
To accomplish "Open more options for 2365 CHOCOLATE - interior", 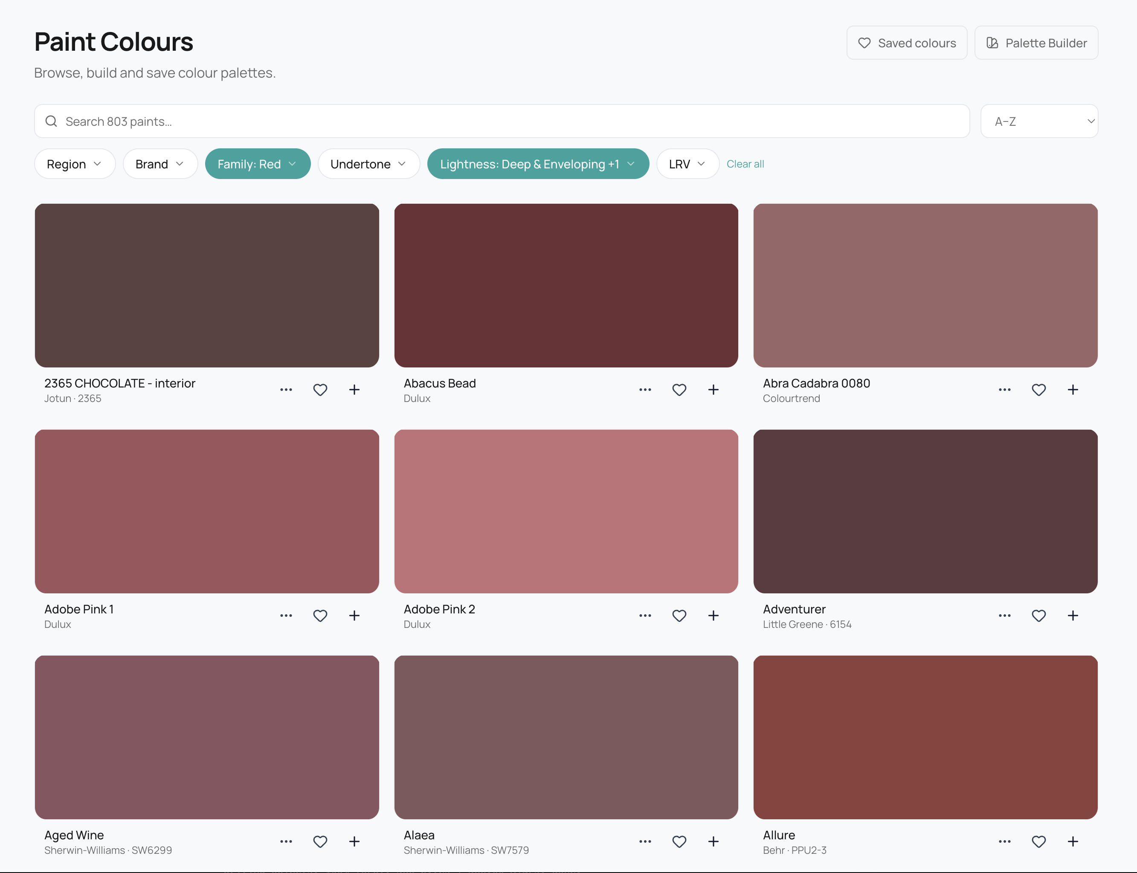I will click(285, 389).
